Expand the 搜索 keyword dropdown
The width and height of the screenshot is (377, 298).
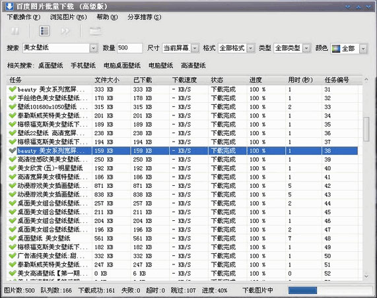pos(94,48)
